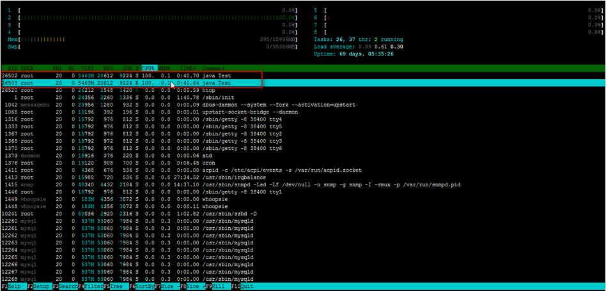This screenshot has width=606, height=291.
Task: Click the F1 Help button
Action: point(13,287)
